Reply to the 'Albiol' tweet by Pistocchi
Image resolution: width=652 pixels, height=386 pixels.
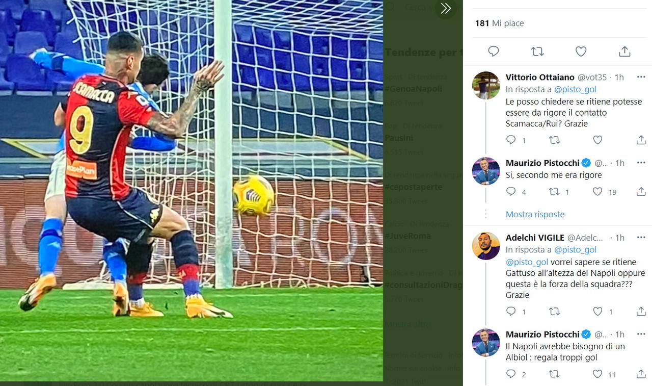511,374
